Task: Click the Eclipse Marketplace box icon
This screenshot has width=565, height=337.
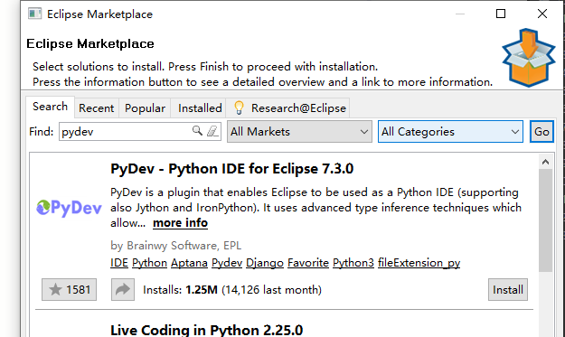Action: (x=529, y=58)
